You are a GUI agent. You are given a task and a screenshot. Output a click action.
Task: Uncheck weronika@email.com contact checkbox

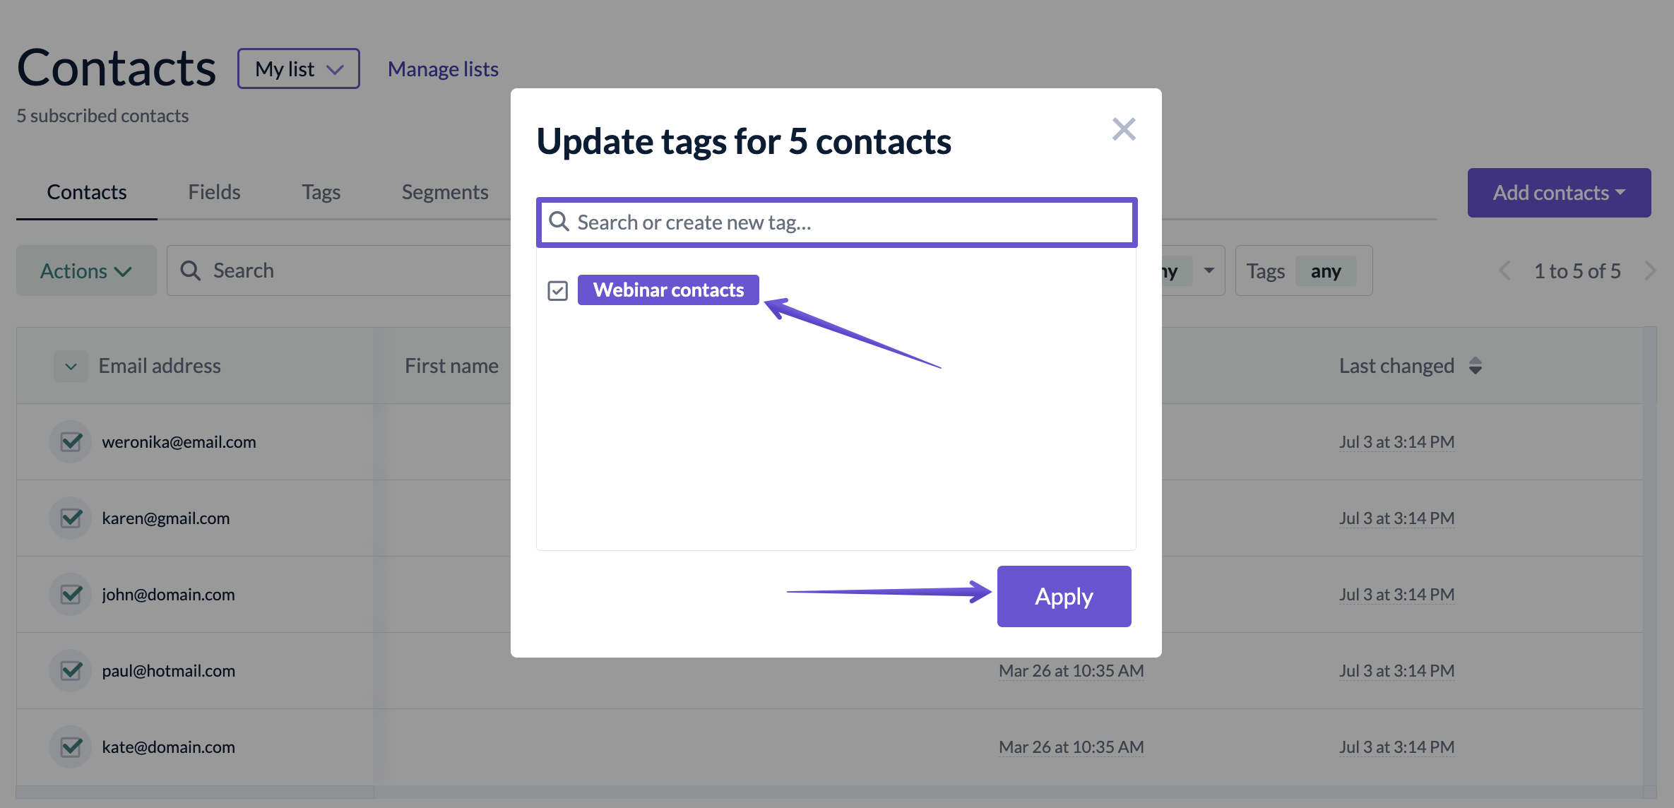pyautogui.click(x=71, y=442)
